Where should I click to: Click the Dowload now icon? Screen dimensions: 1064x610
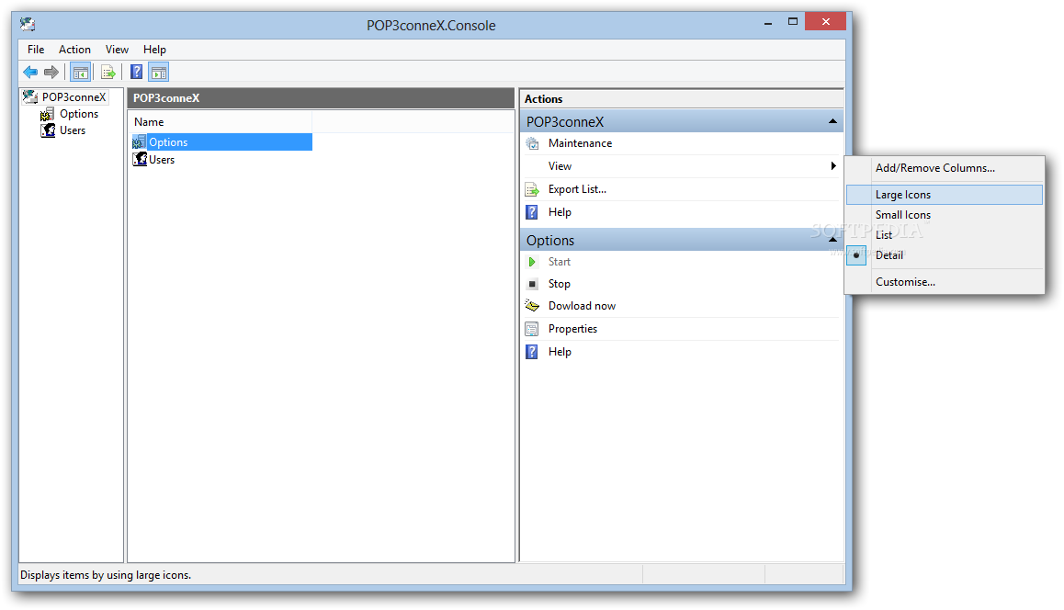(533, 306)
